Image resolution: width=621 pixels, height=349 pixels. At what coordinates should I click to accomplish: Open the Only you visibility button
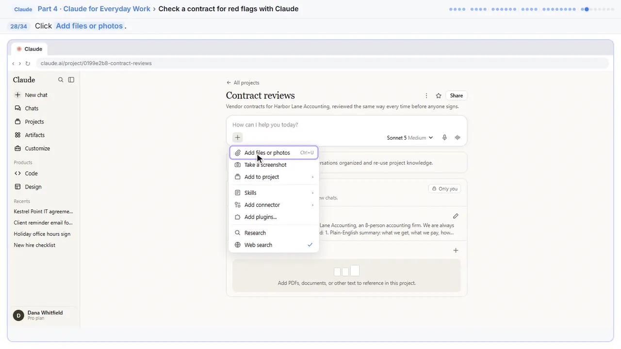tap(444, 189)
